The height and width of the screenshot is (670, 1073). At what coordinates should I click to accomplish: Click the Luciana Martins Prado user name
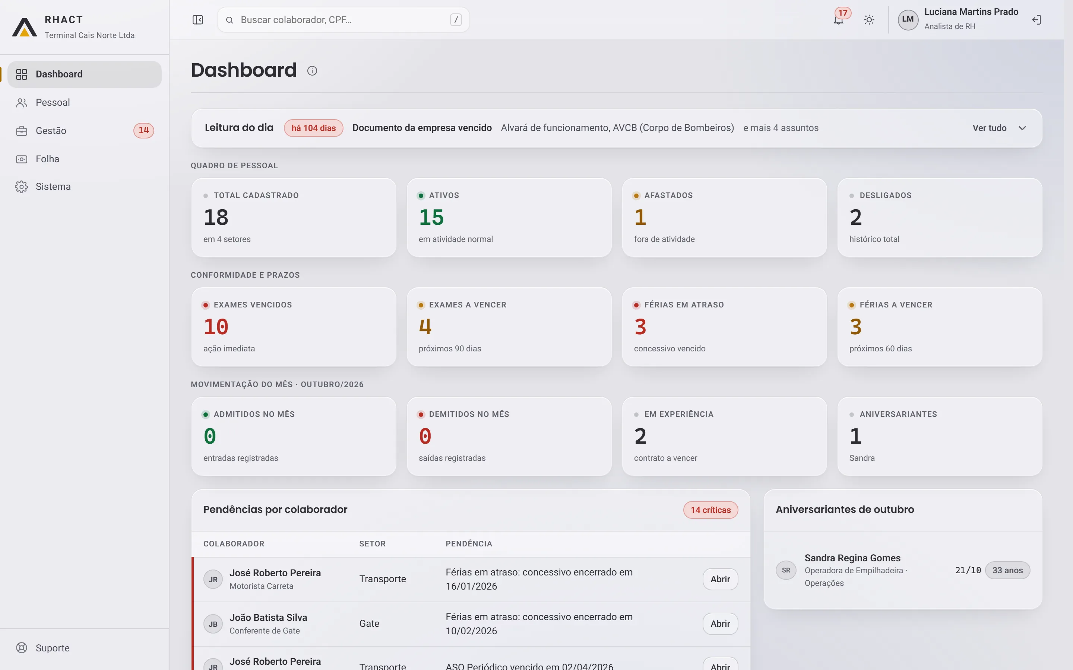pyautogui.click(x=971, y=12)
